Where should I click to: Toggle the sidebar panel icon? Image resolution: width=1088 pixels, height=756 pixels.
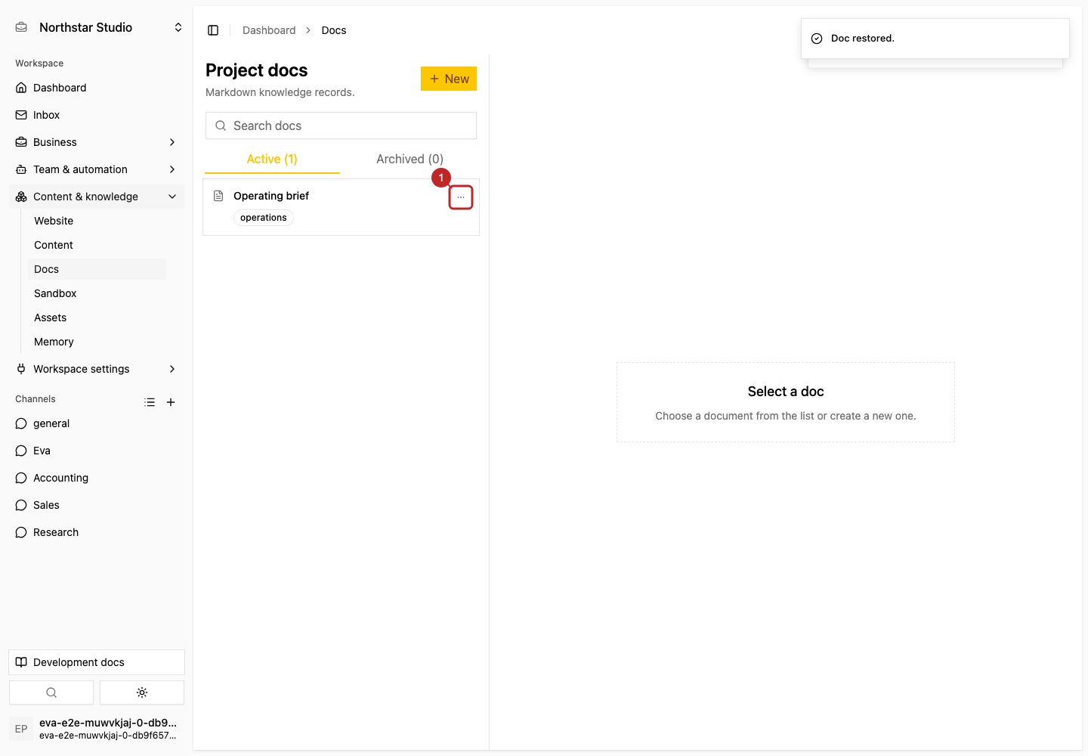(213, 30)
